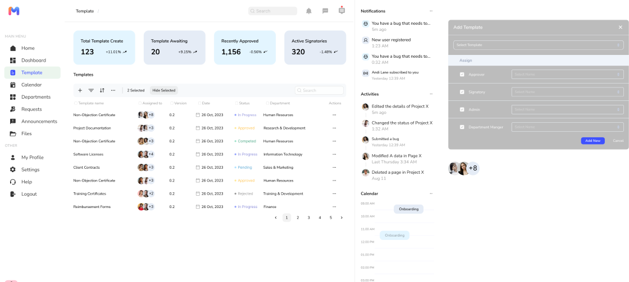629x282 pixels.
Task: Select the first Onboarding calendar event
Action: (408, 209)
